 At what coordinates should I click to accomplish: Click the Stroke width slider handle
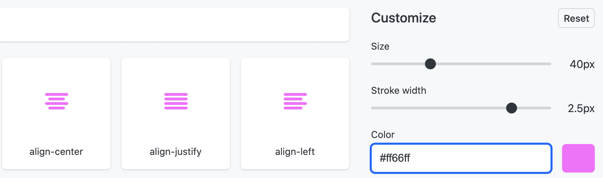(x=512, y=108)
